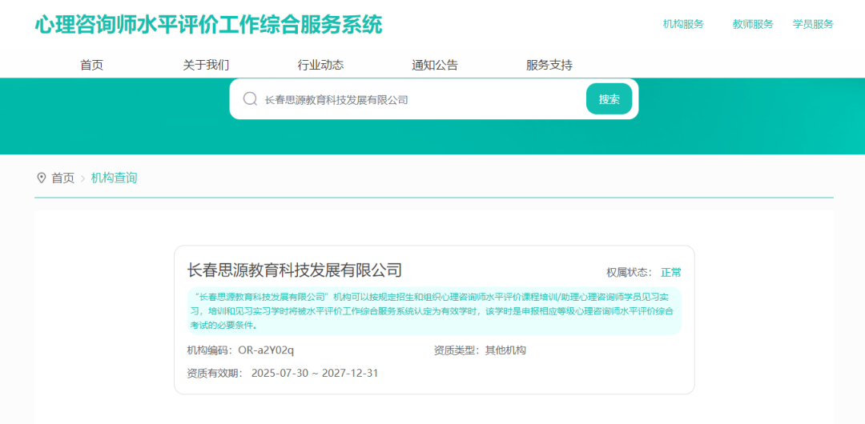Click the 权属状态 label

coord(630,272)
